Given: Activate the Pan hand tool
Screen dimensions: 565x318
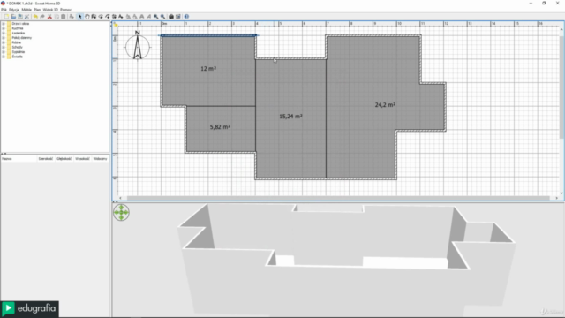Looking at the screenshot, I should coord(87,17).
